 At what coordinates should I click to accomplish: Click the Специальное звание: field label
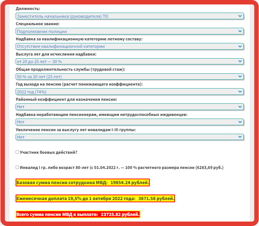click(38, 24)
